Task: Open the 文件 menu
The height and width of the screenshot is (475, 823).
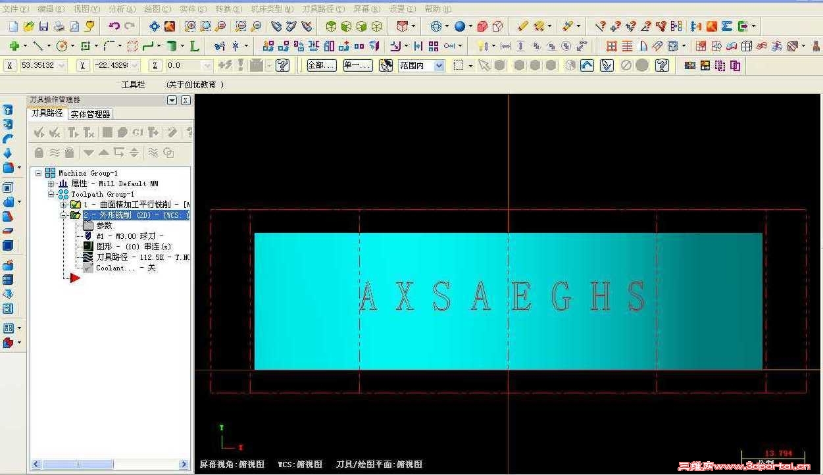Action: 16,9
